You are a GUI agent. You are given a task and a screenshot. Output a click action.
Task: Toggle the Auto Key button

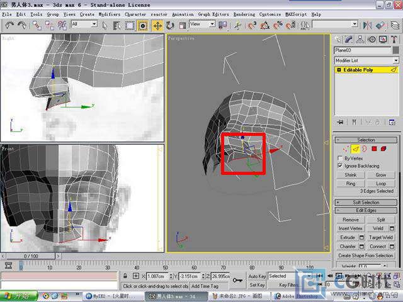point(257,276)
